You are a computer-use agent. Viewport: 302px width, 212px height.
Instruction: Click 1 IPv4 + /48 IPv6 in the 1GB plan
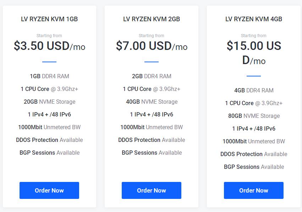tap(49, 114)
